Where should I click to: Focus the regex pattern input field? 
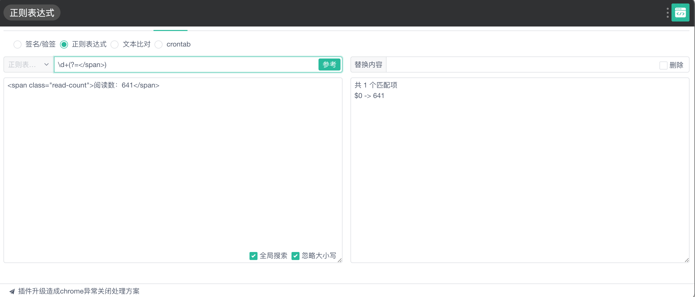click(x=186, y=64)
